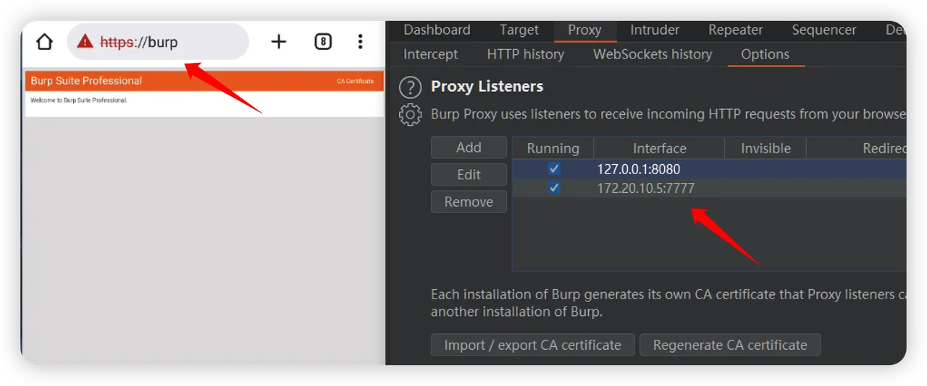927x386 pixels.
Task: Uncheck Running for 172.20.10.5:7777 listener
Action: click(554, 189)
